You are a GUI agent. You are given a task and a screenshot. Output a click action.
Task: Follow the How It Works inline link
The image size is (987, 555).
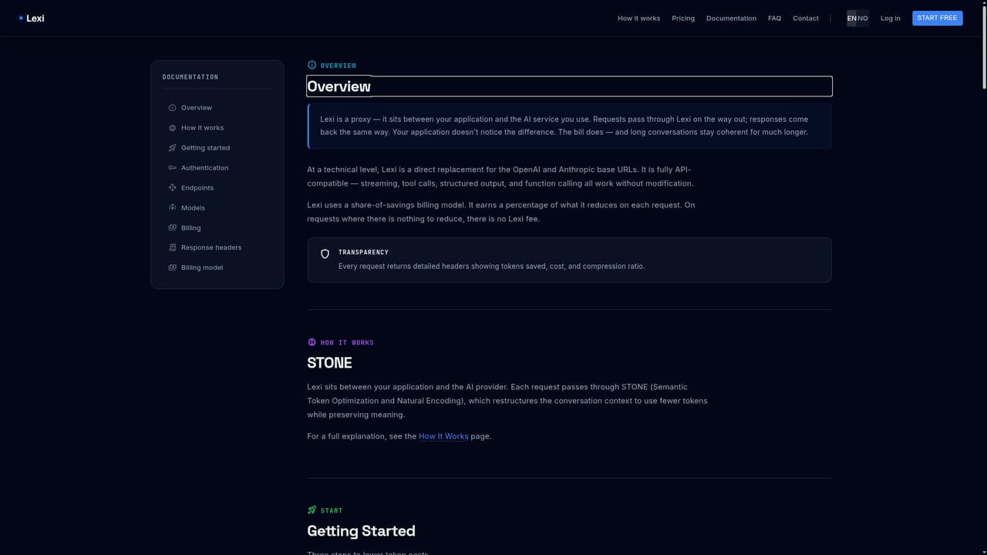pyautogui.click(x=443, y=436)
